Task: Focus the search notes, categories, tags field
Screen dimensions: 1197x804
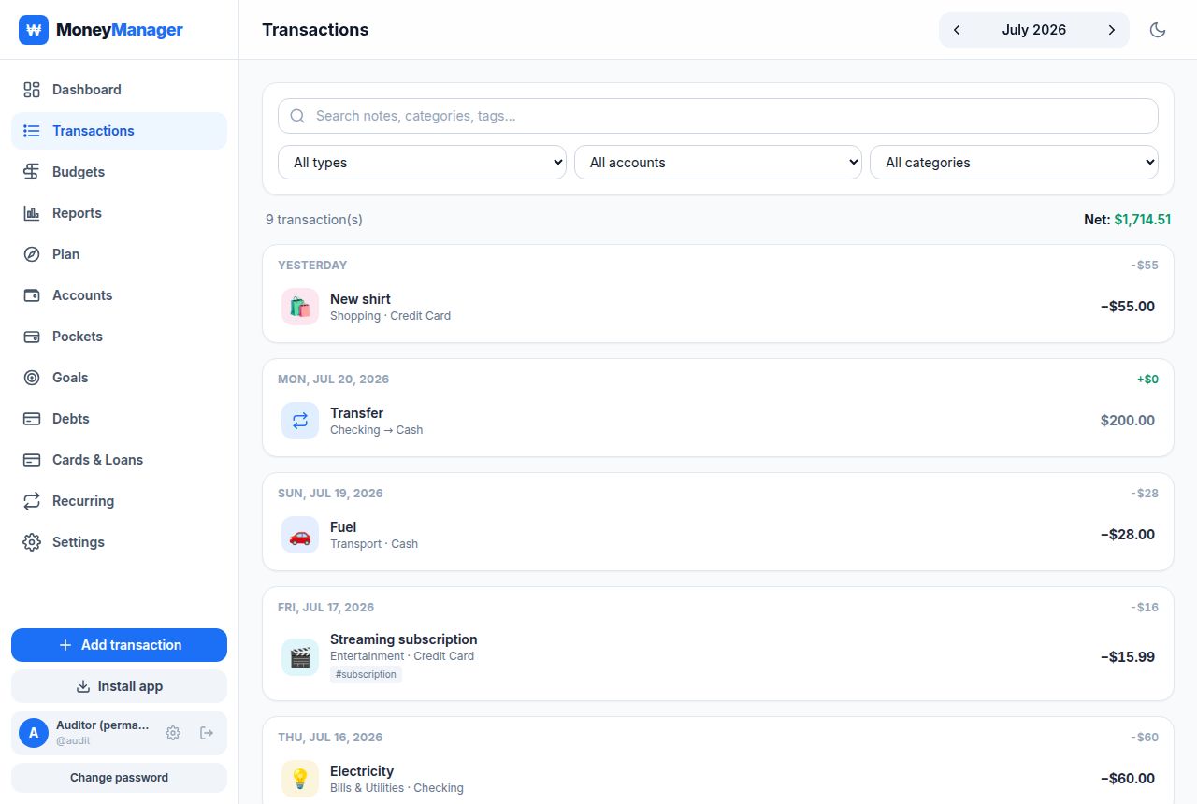Action: point(718,116)
